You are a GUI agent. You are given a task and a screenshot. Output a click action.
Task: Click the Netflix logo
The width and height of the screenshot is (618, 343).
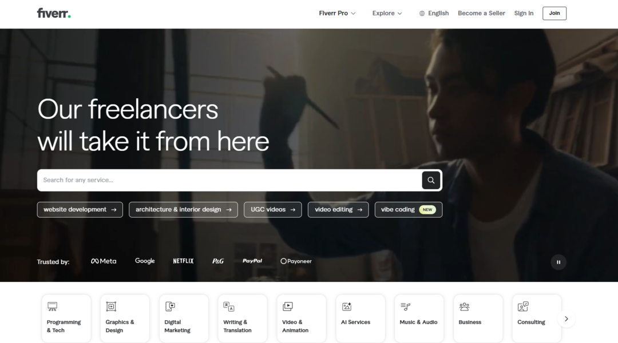tap(183, 261)
